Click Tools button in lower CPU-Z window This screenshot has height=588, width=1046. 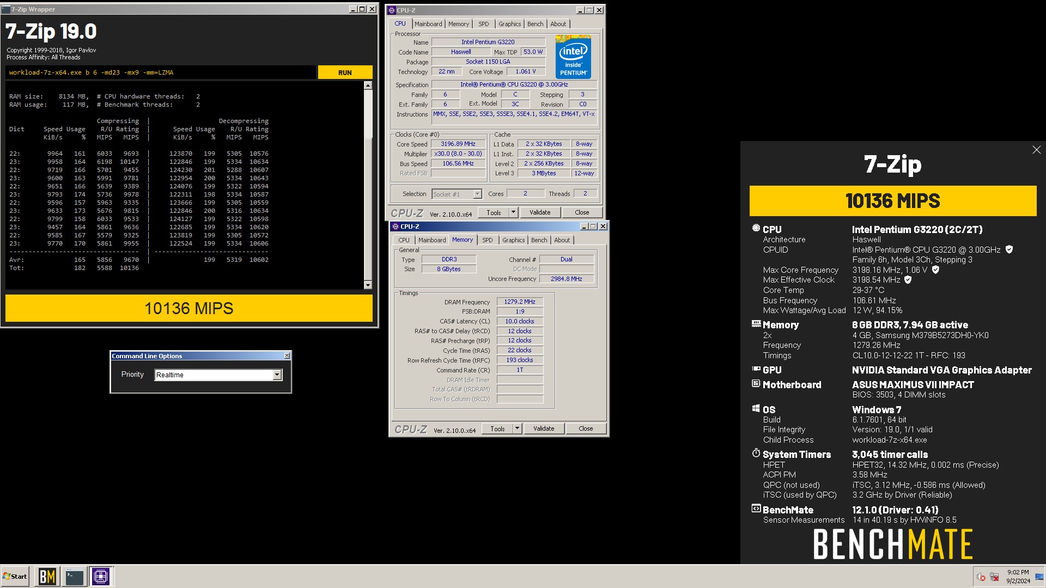tap(497, 428)
